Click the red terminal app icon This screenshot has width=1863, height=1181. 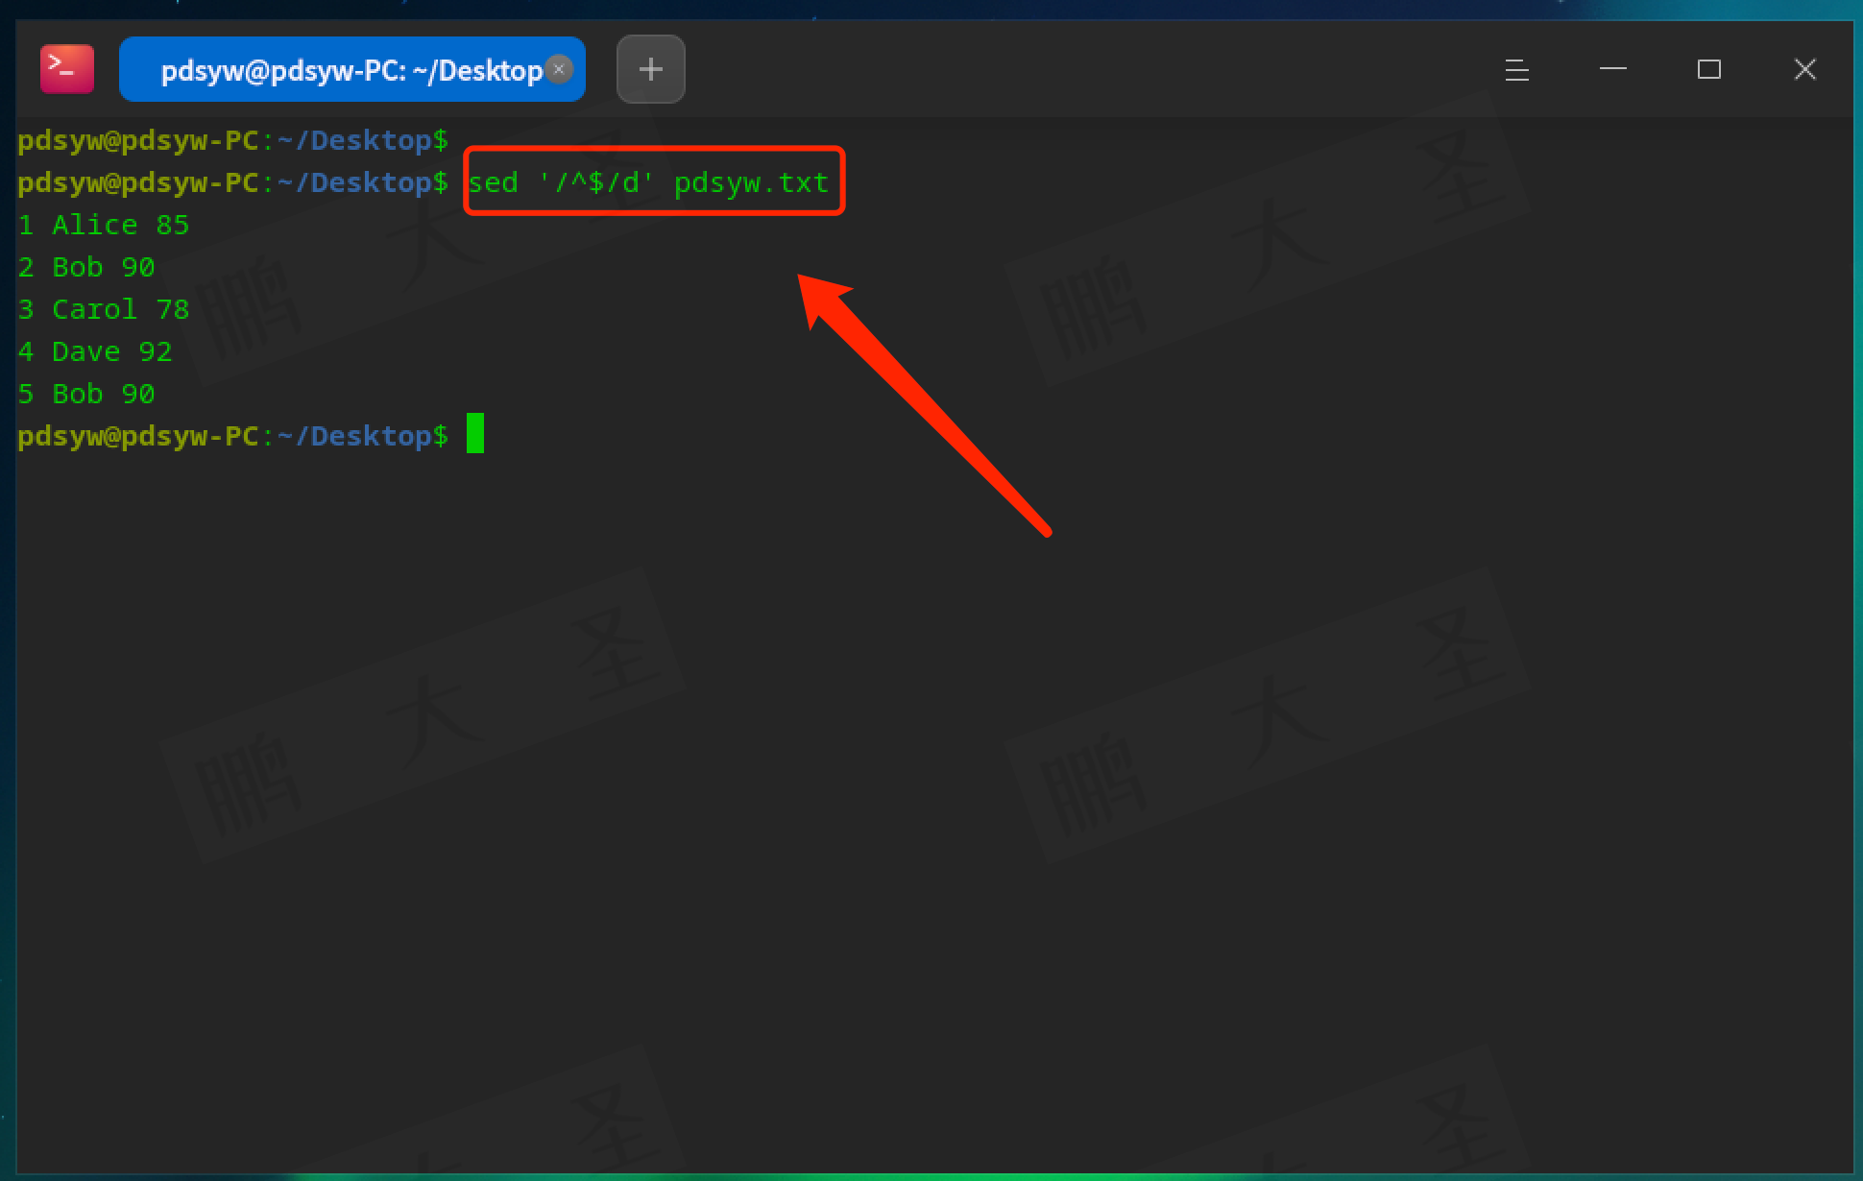(67, 69)
